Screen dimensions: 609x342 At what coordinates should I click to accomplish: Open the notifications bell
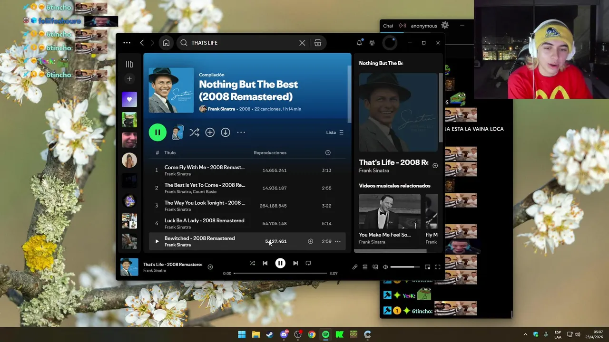coord(359,43)
